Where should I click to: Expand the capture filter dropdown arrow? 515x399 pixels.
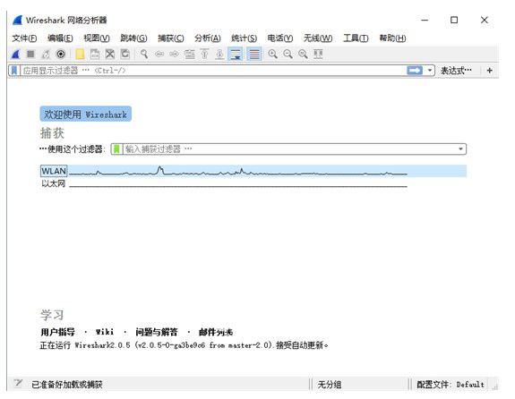[x=460, y=149]
